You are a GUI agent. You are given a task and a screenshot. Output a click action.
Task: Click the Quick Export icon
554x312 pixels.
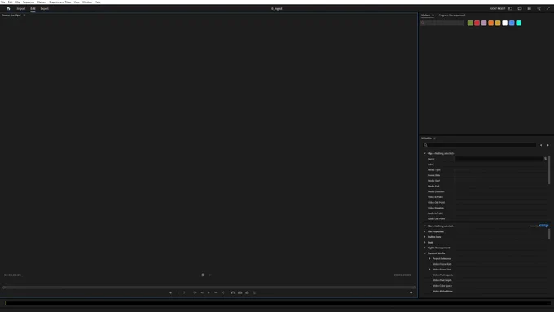pyautogui.click(x=520, y=8)
